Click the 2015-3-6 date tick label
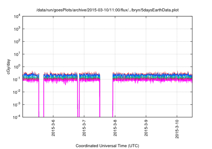This screenshot has height=149, width=212. pyautogui.click(x=53, y=128)
